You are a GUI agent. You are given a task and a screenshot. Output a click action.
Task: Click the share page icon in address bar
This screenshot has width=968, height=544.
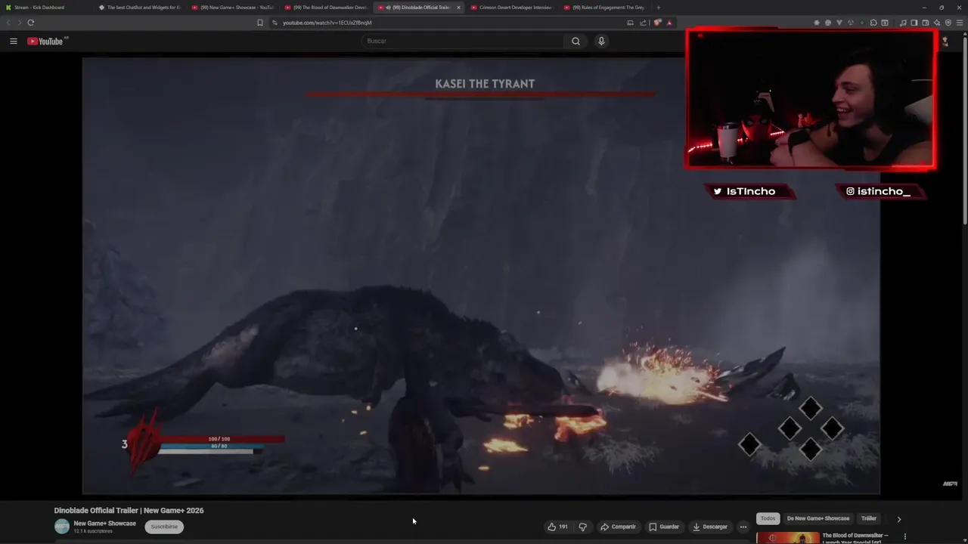click(x=644, y=23)
